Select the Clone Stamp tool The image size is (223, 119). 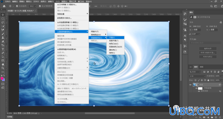tap(3, 38)
